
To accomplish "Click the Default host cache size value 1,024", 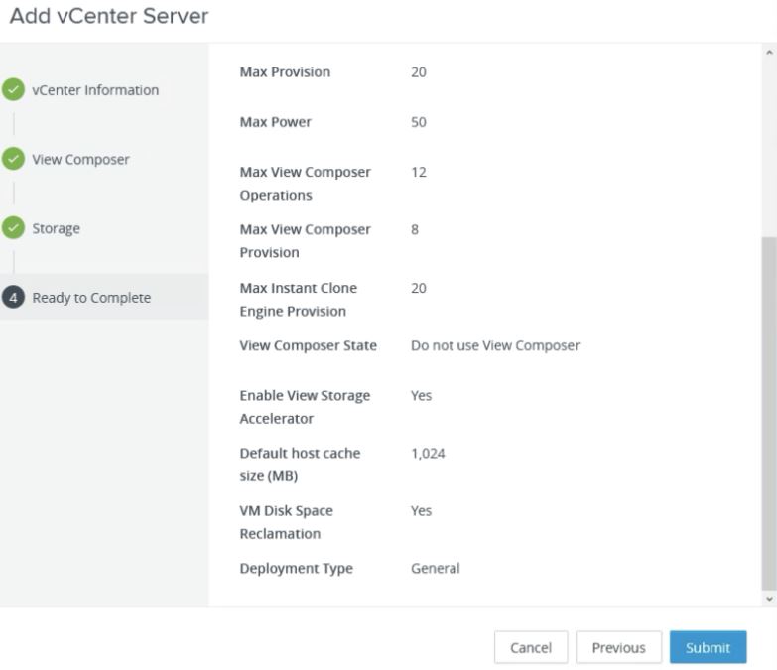I will coord(428,454).
